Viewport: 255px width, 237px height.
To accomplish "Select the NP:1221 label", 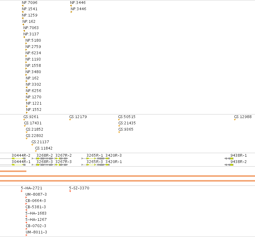I will 34,103.
